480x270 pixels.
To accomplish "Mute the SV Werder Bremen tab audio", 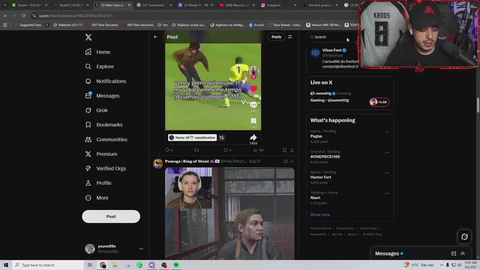I will click(x=206, y=5).
